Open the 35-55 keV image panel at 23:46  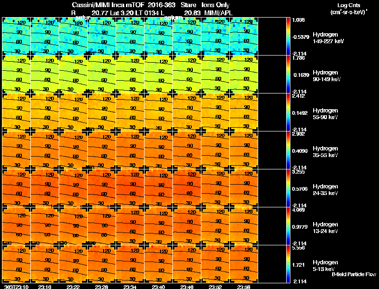pyautogui.click(x=187, y=150)
